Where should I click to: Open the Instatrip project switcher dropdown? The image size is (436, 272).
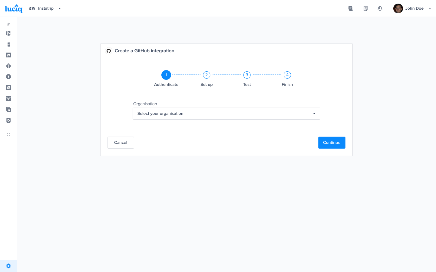click(x=49, y=8)
